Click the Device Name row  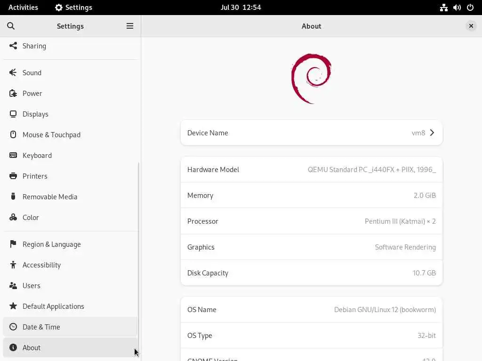(312, 133)
